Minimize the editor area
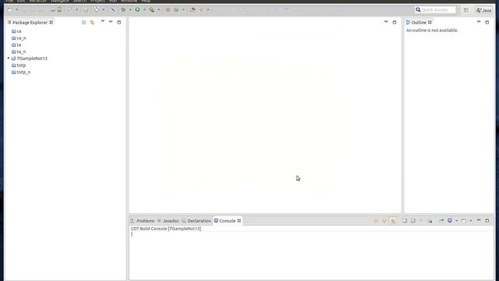 click(x=386, y=22)
